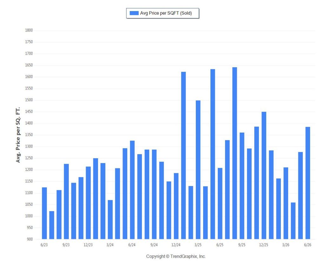Image resolution: width=325 pixels, height=270 pixels.
Task: Select the bar above 6/25
Action: tap(220, 204)
